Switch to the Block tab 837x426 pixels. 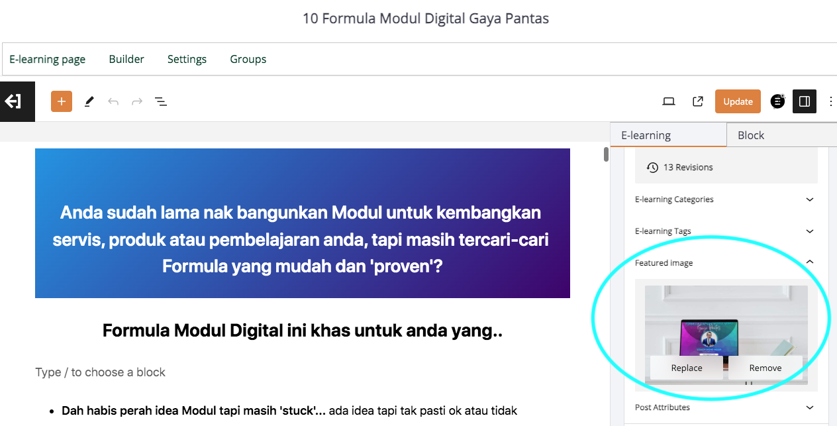[x=750, y=135]
